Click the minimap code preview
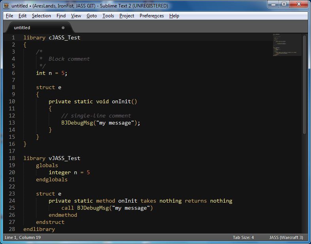This screenshot has width=311, height=244. 287,45
